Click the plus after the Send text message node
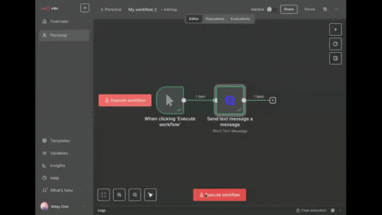 (273, 100)
